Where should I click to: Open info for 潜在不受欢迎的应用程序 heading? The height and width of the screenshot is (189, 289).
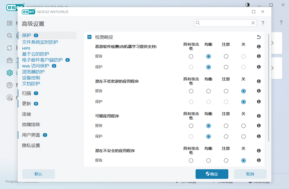pos(259,81)
